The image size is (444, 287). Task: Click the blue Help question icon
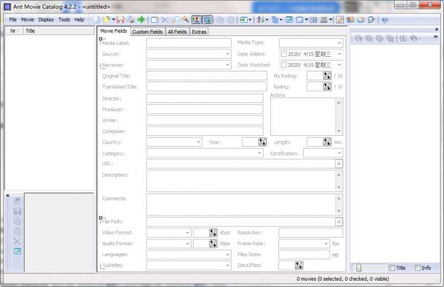384,20
